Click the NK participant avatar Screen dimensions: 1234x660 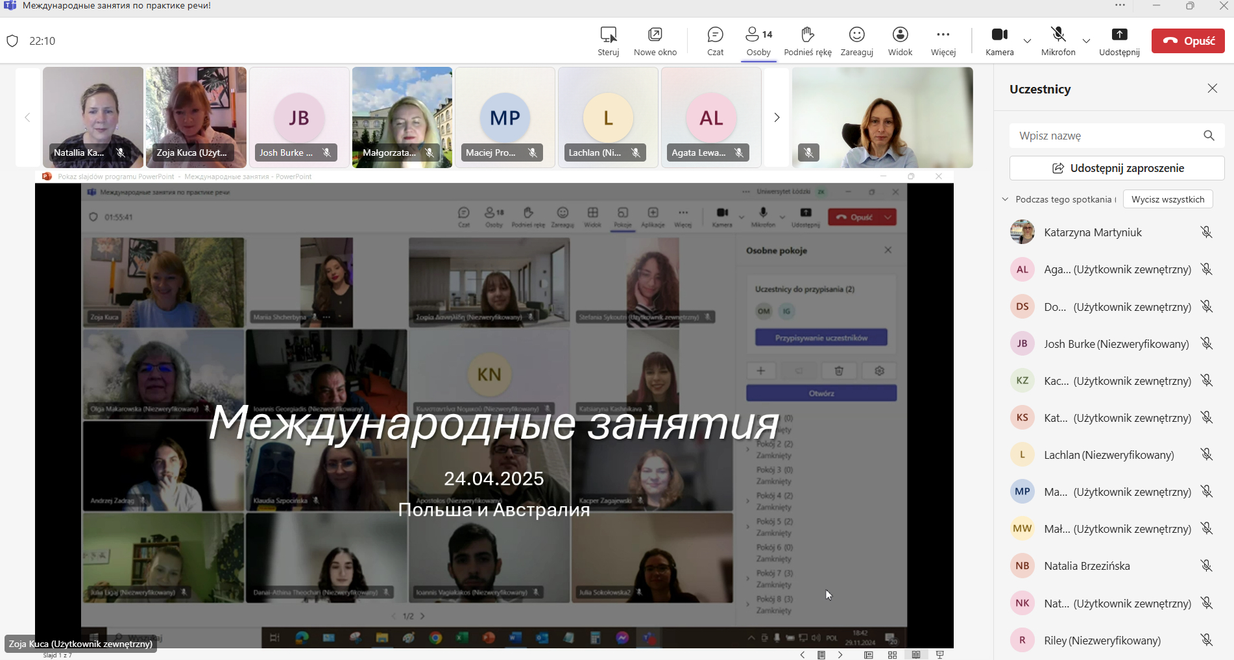tap(1022, 603)
